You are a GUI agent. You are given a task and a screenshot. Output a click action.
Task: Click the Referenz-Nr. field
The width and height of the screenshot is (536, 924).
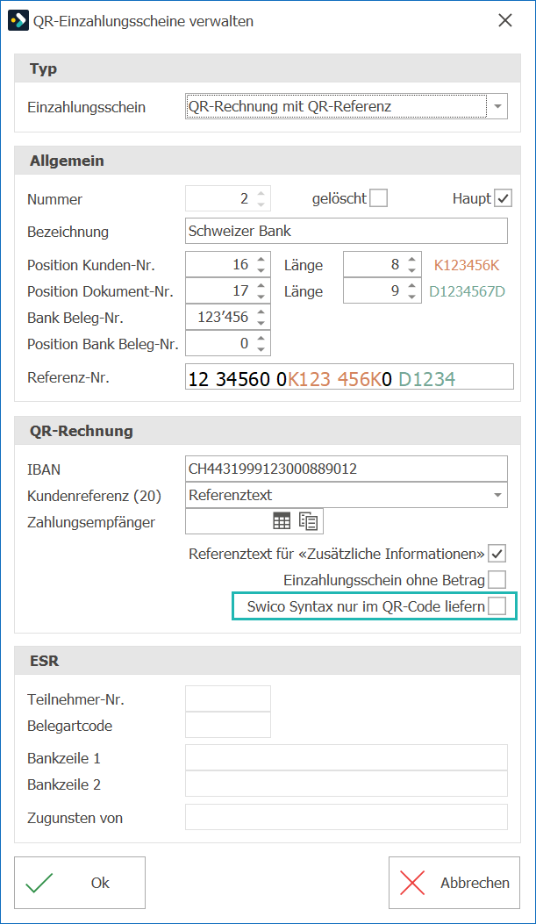click(349, 377)
